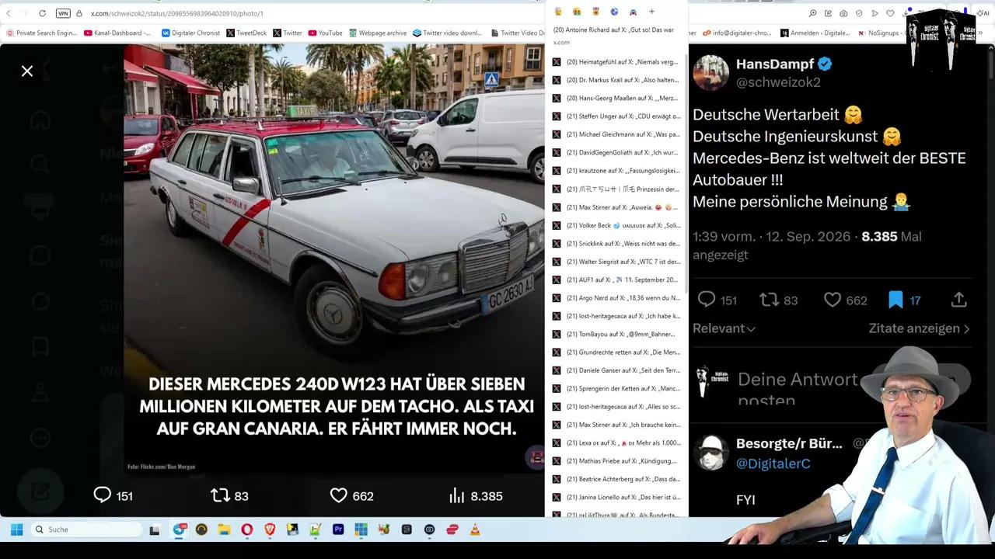Viewport: 995px width, 559px height.
Task: Repost from tweet panel showing 83
Action: 769,300
